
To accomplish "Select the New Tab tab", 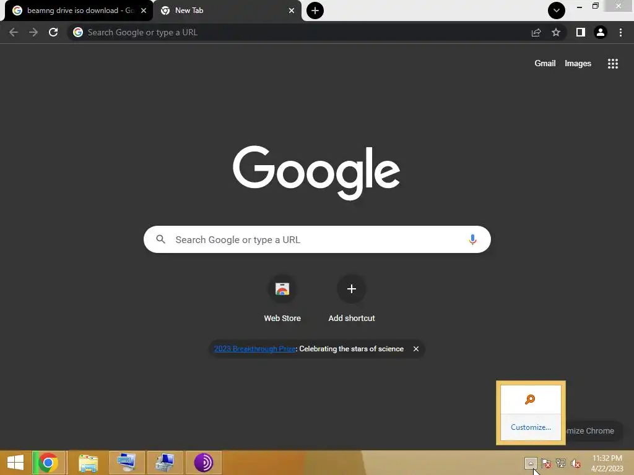I will click(227, 11).
